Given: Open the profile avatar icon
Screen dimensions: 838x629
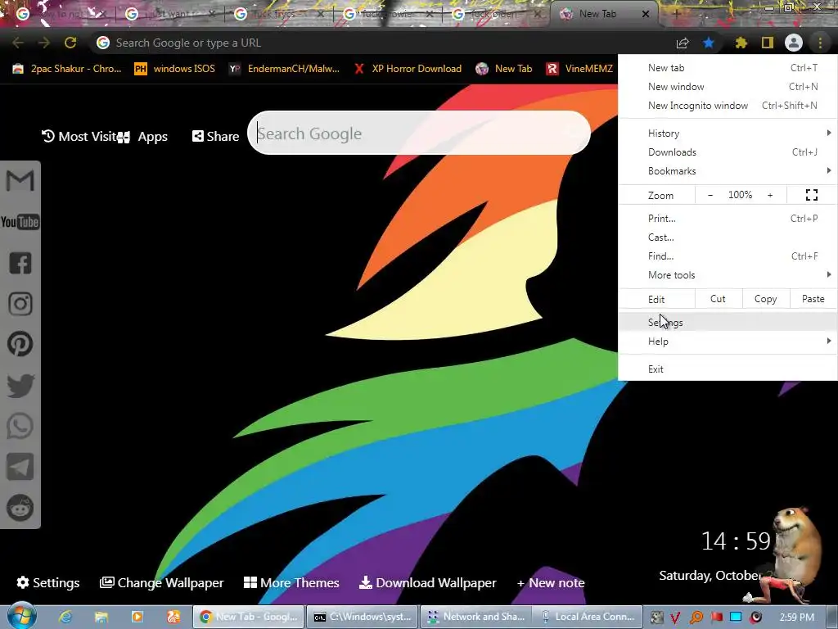Looking at the screenshot, I should coord(794,43).
